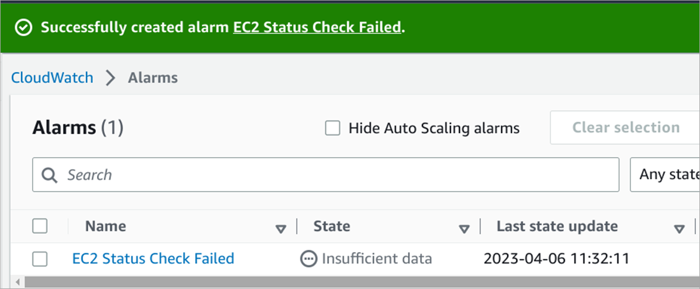Go to CloudWatch breadcrumb link
Viewport: 700px width, 289px height.
tap(52, 78)
